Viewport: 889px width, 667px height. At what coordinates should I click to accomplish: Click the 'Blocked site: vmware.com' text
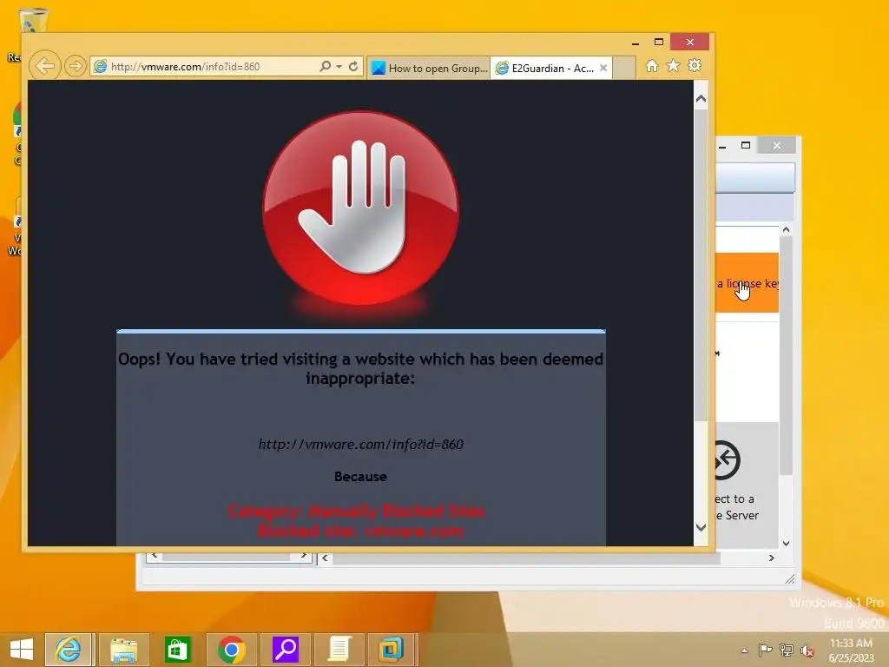360,531
